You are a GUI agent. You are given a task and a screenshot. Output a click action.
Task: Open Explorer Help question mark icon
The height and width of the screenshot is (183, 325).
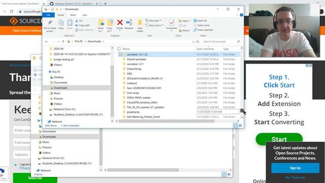point(242,15)
